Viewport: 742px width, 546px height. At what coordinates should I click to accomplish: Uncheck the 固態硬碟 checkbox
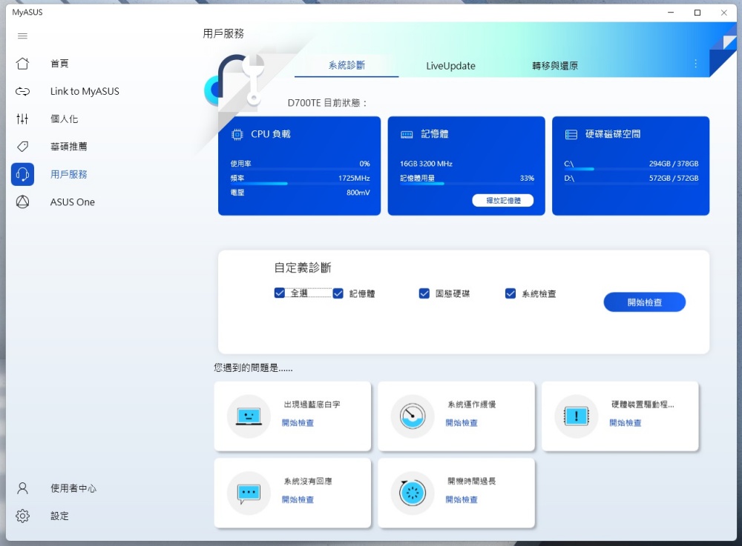(424, 293)
